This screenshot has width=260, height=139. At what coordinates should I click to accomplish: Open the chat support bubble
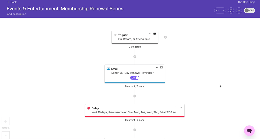coord(249,131)
